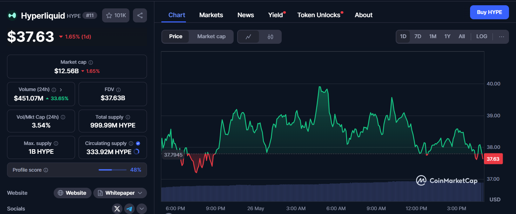Select the 7D time range
The height and width of the screenshot is (214, 516).
coord(417,36)
